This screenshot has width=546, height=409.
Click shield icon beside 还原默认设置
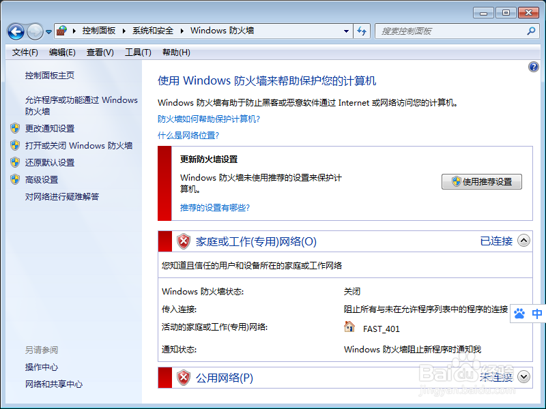coord(15,162)
